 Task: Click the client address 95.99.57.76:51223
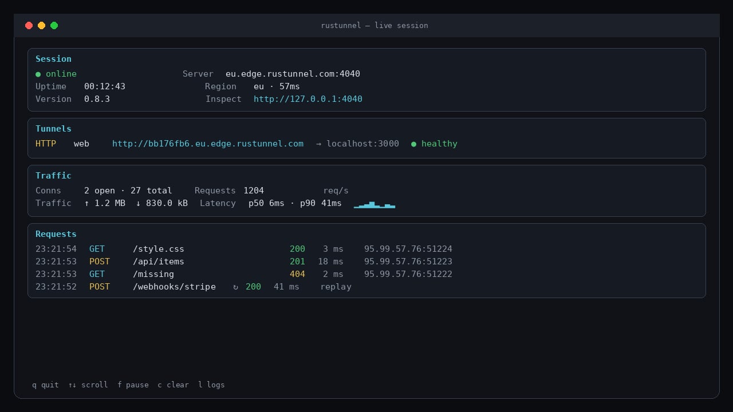point(408,262)
